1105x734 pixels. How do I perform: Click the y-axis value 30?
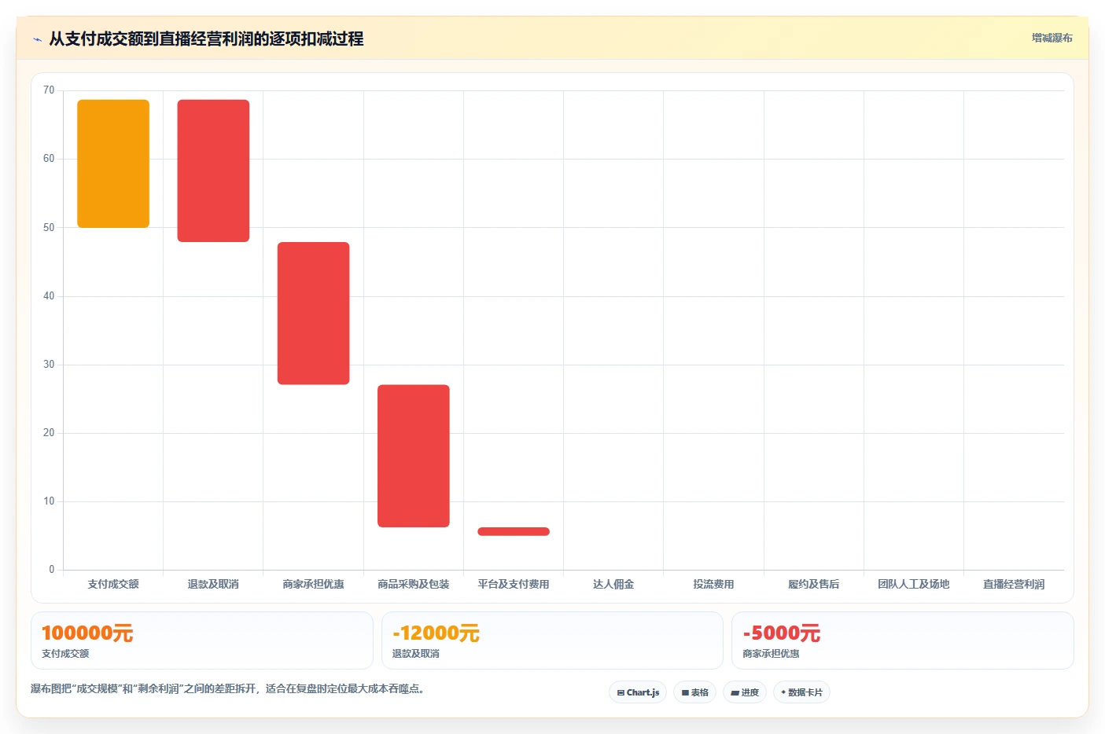point(49,365)
